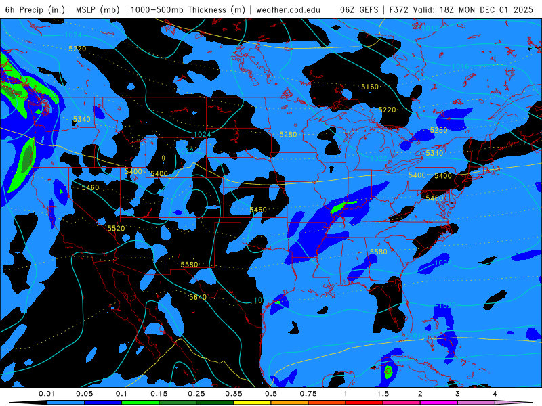
Task: Click the 'MSLP (mb)' header label
Action: pos(98,9)
